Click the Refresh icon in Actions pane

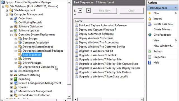[150, 51]
